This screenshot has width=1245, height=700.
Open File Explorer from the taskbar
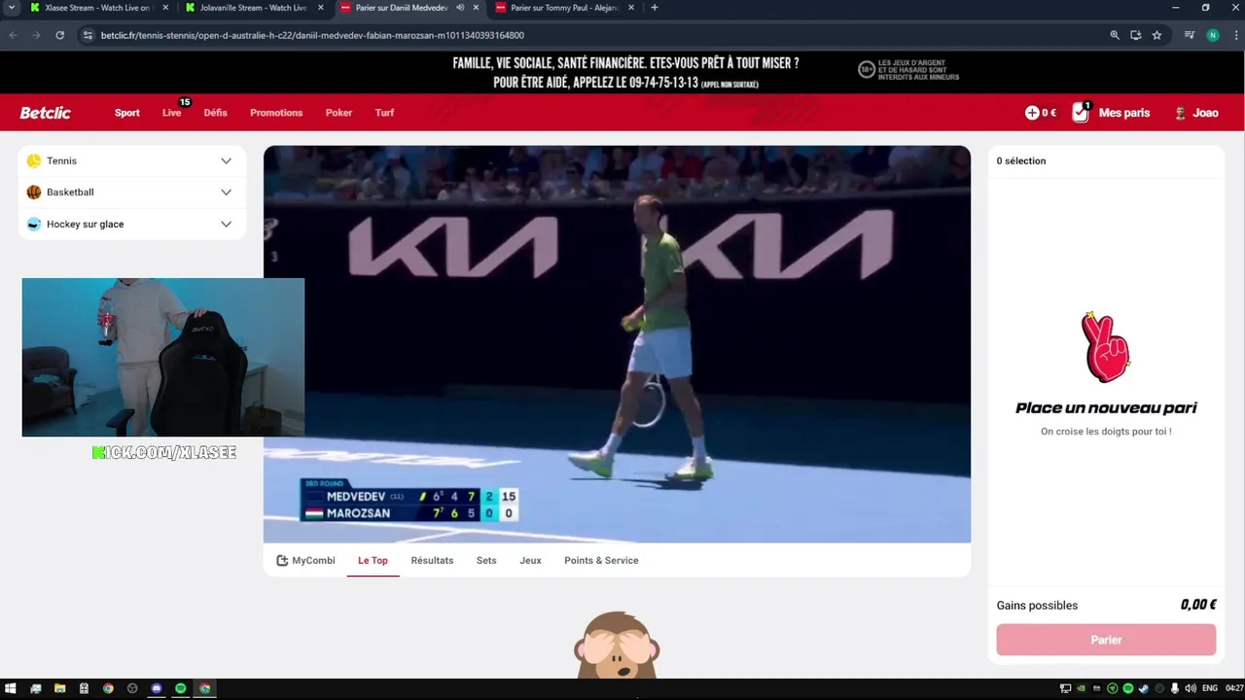(59, 688)
